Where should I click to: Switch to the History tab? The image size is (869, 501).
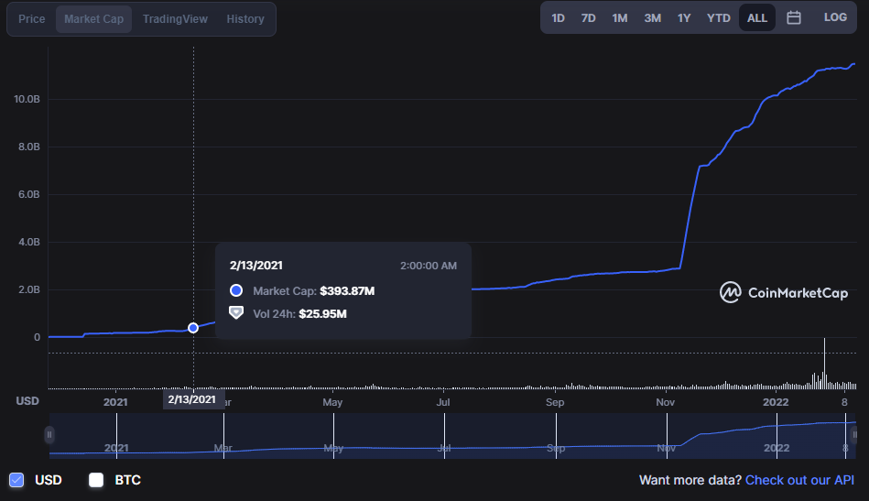pos(244,19)
